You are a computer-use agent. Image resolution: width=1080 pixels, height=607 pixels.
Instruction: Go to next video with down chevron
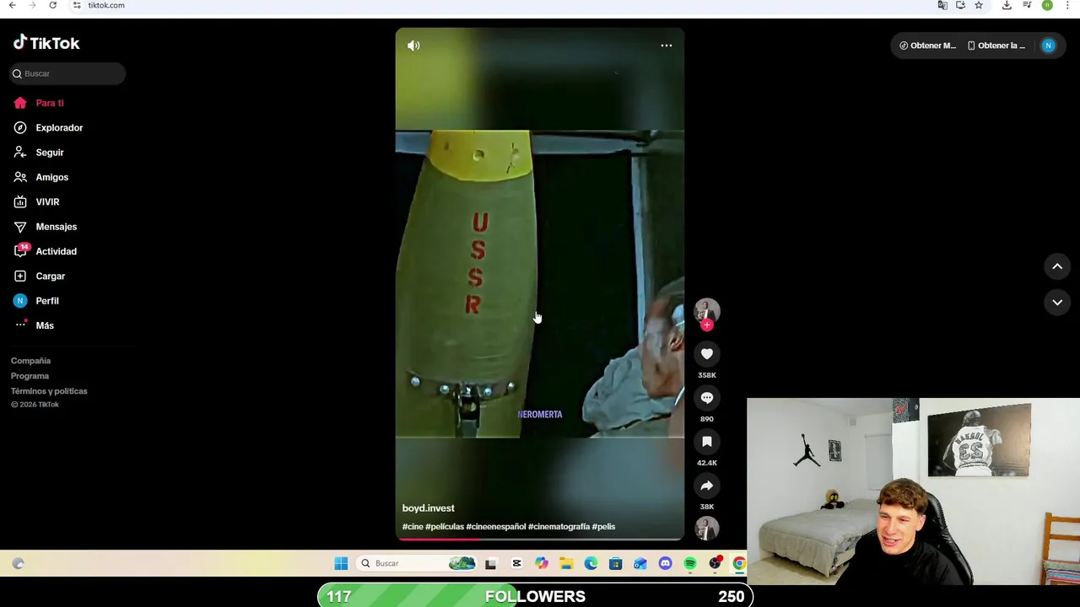pos(1057,303)
